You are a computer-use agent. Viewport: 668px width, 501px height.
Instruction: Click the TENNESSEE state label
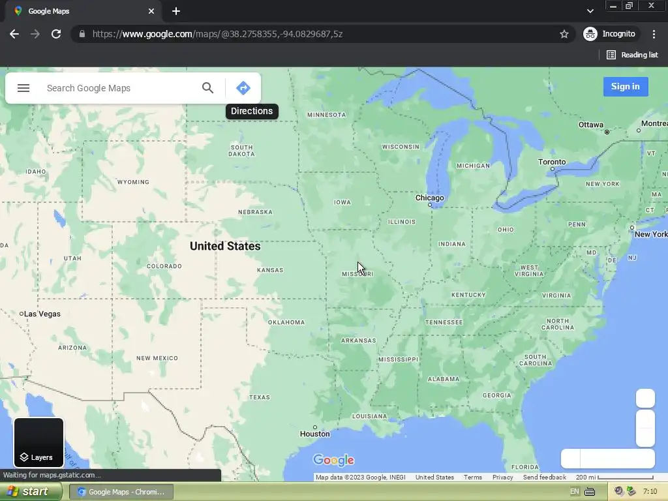pyautogui.click(x=444, y=322)
